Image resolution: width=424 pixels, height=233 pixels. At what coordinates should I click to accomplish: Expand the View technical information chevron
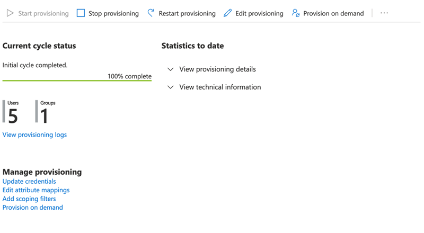[171, 87]
